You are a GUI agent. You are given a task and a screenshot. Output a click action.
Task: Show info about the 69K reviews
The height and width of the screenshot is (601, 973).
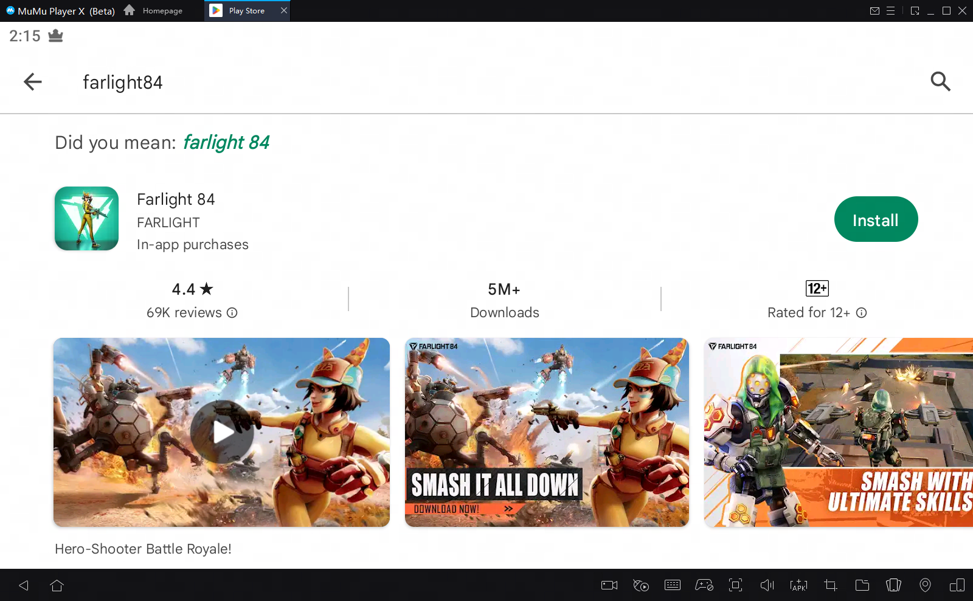tap(232, 312)
